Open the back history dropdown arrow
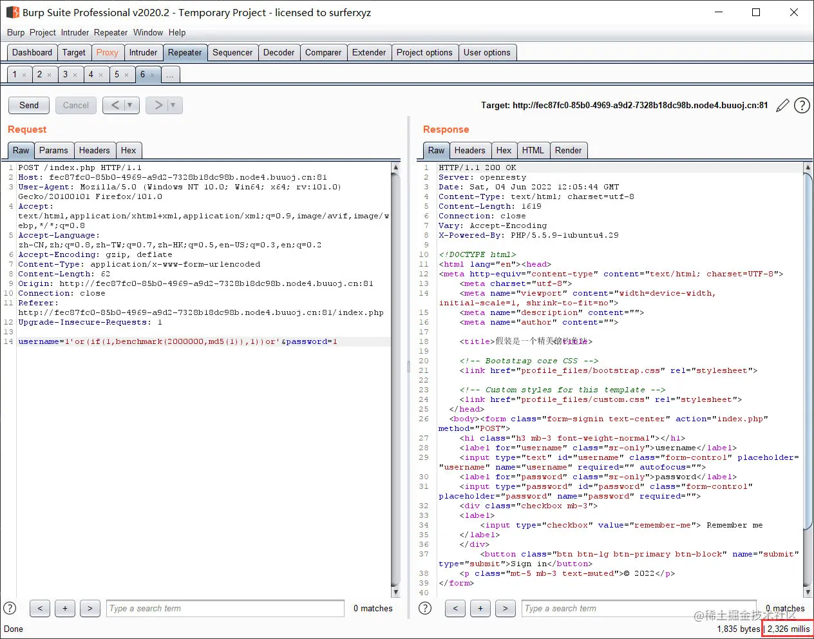This screenshot has width=814, height=639. tap(131, 105)
